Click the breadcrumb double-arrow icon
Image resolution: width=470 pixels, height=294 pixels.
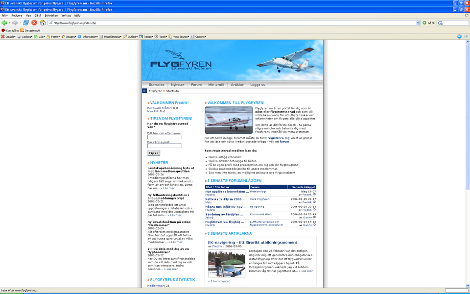(x=144, y=91)
